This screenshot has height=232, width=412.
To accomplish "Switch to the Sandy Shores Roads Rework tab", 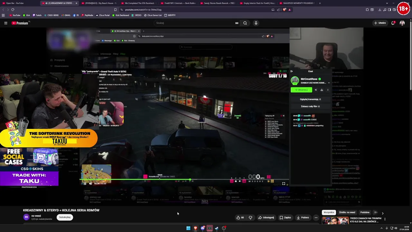I will click(x=218, y=3).
